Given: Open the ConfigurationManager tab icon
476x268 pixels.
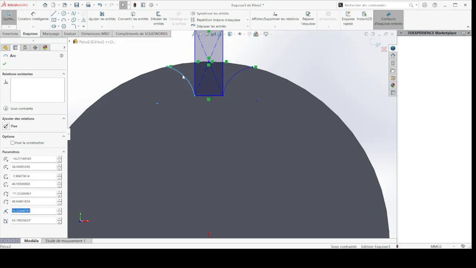Looking at the screenshot, I should (25, 48).
